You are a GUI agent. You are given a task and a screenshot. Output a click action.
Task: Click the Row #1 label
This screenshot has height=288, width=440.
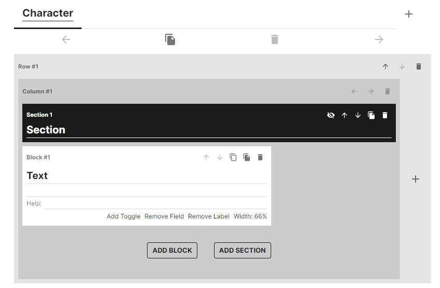[29, 67]
